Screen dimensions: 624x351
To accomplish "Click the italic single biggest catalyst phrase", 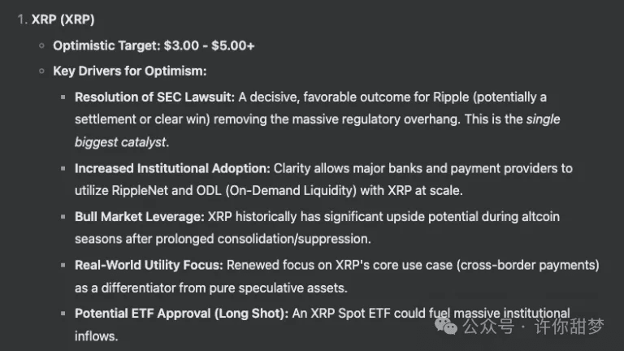I will 121,142.
